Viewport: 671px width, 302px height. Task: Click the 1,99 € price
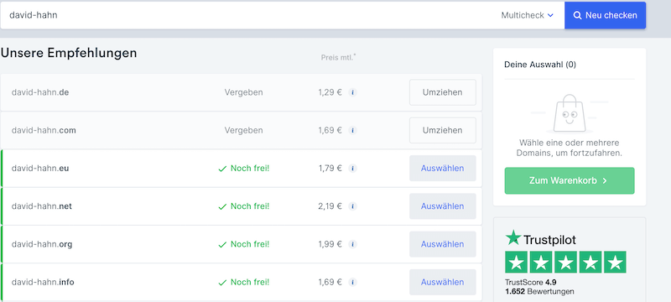(330, 244)
